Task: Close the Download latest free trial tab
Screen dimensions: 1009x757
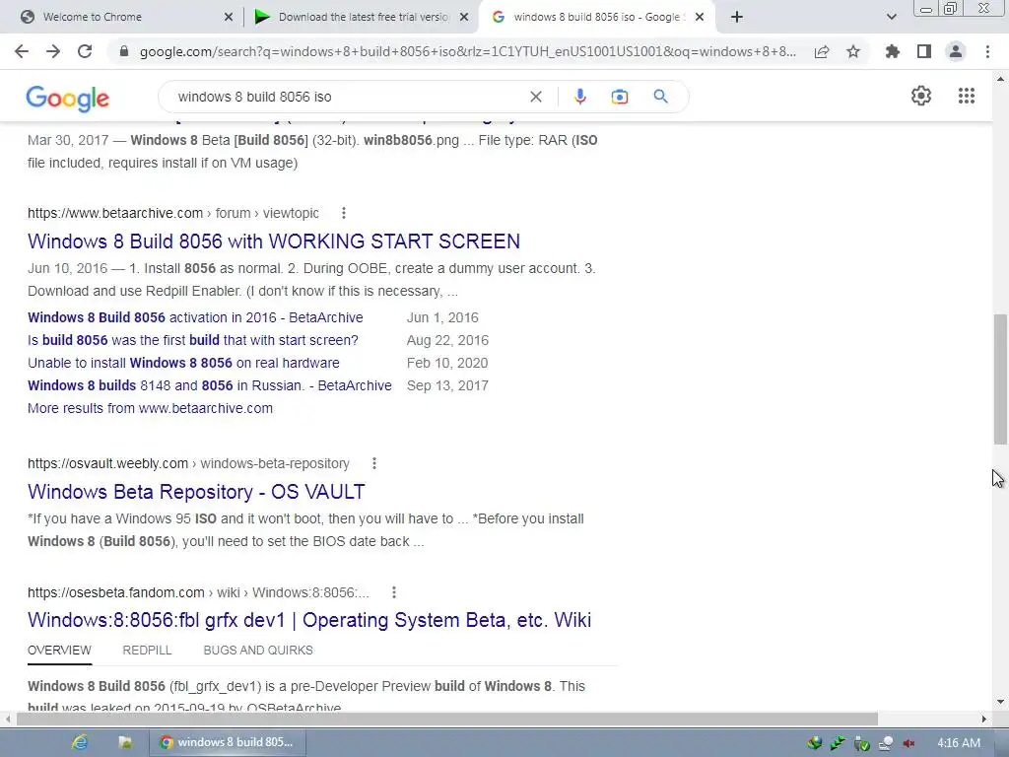Action: pyautogui.click(x=464, y=18)
